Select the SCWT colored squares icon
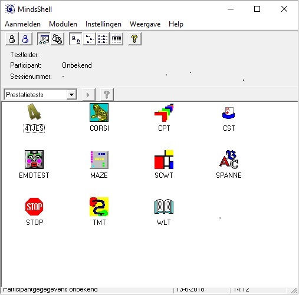This screenshot has width=299, height=295. [x=164, y=160]
